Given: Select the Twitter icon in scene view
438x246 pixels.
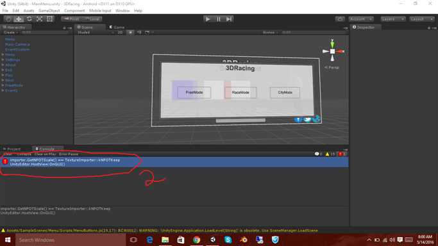Looking at the screenshot, I should tap(307, 120).
